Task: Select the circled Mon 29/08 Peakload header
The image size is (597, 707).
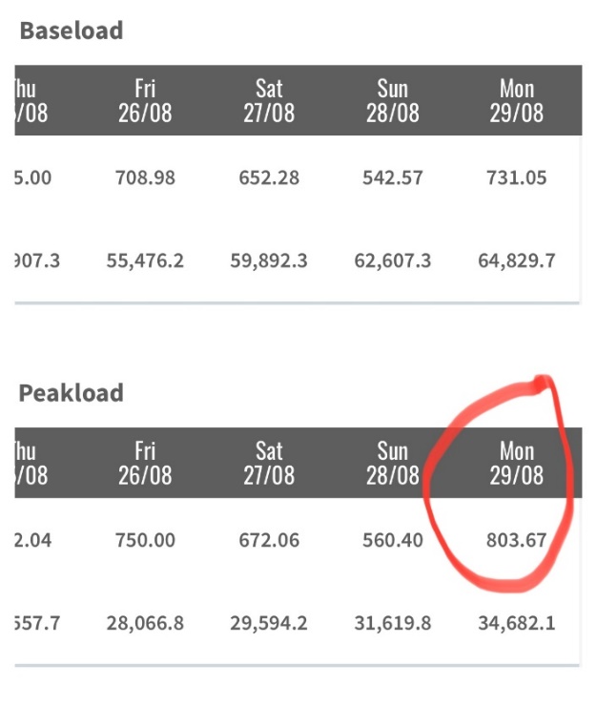Action: pyautogui.click(x=517, y=463)
